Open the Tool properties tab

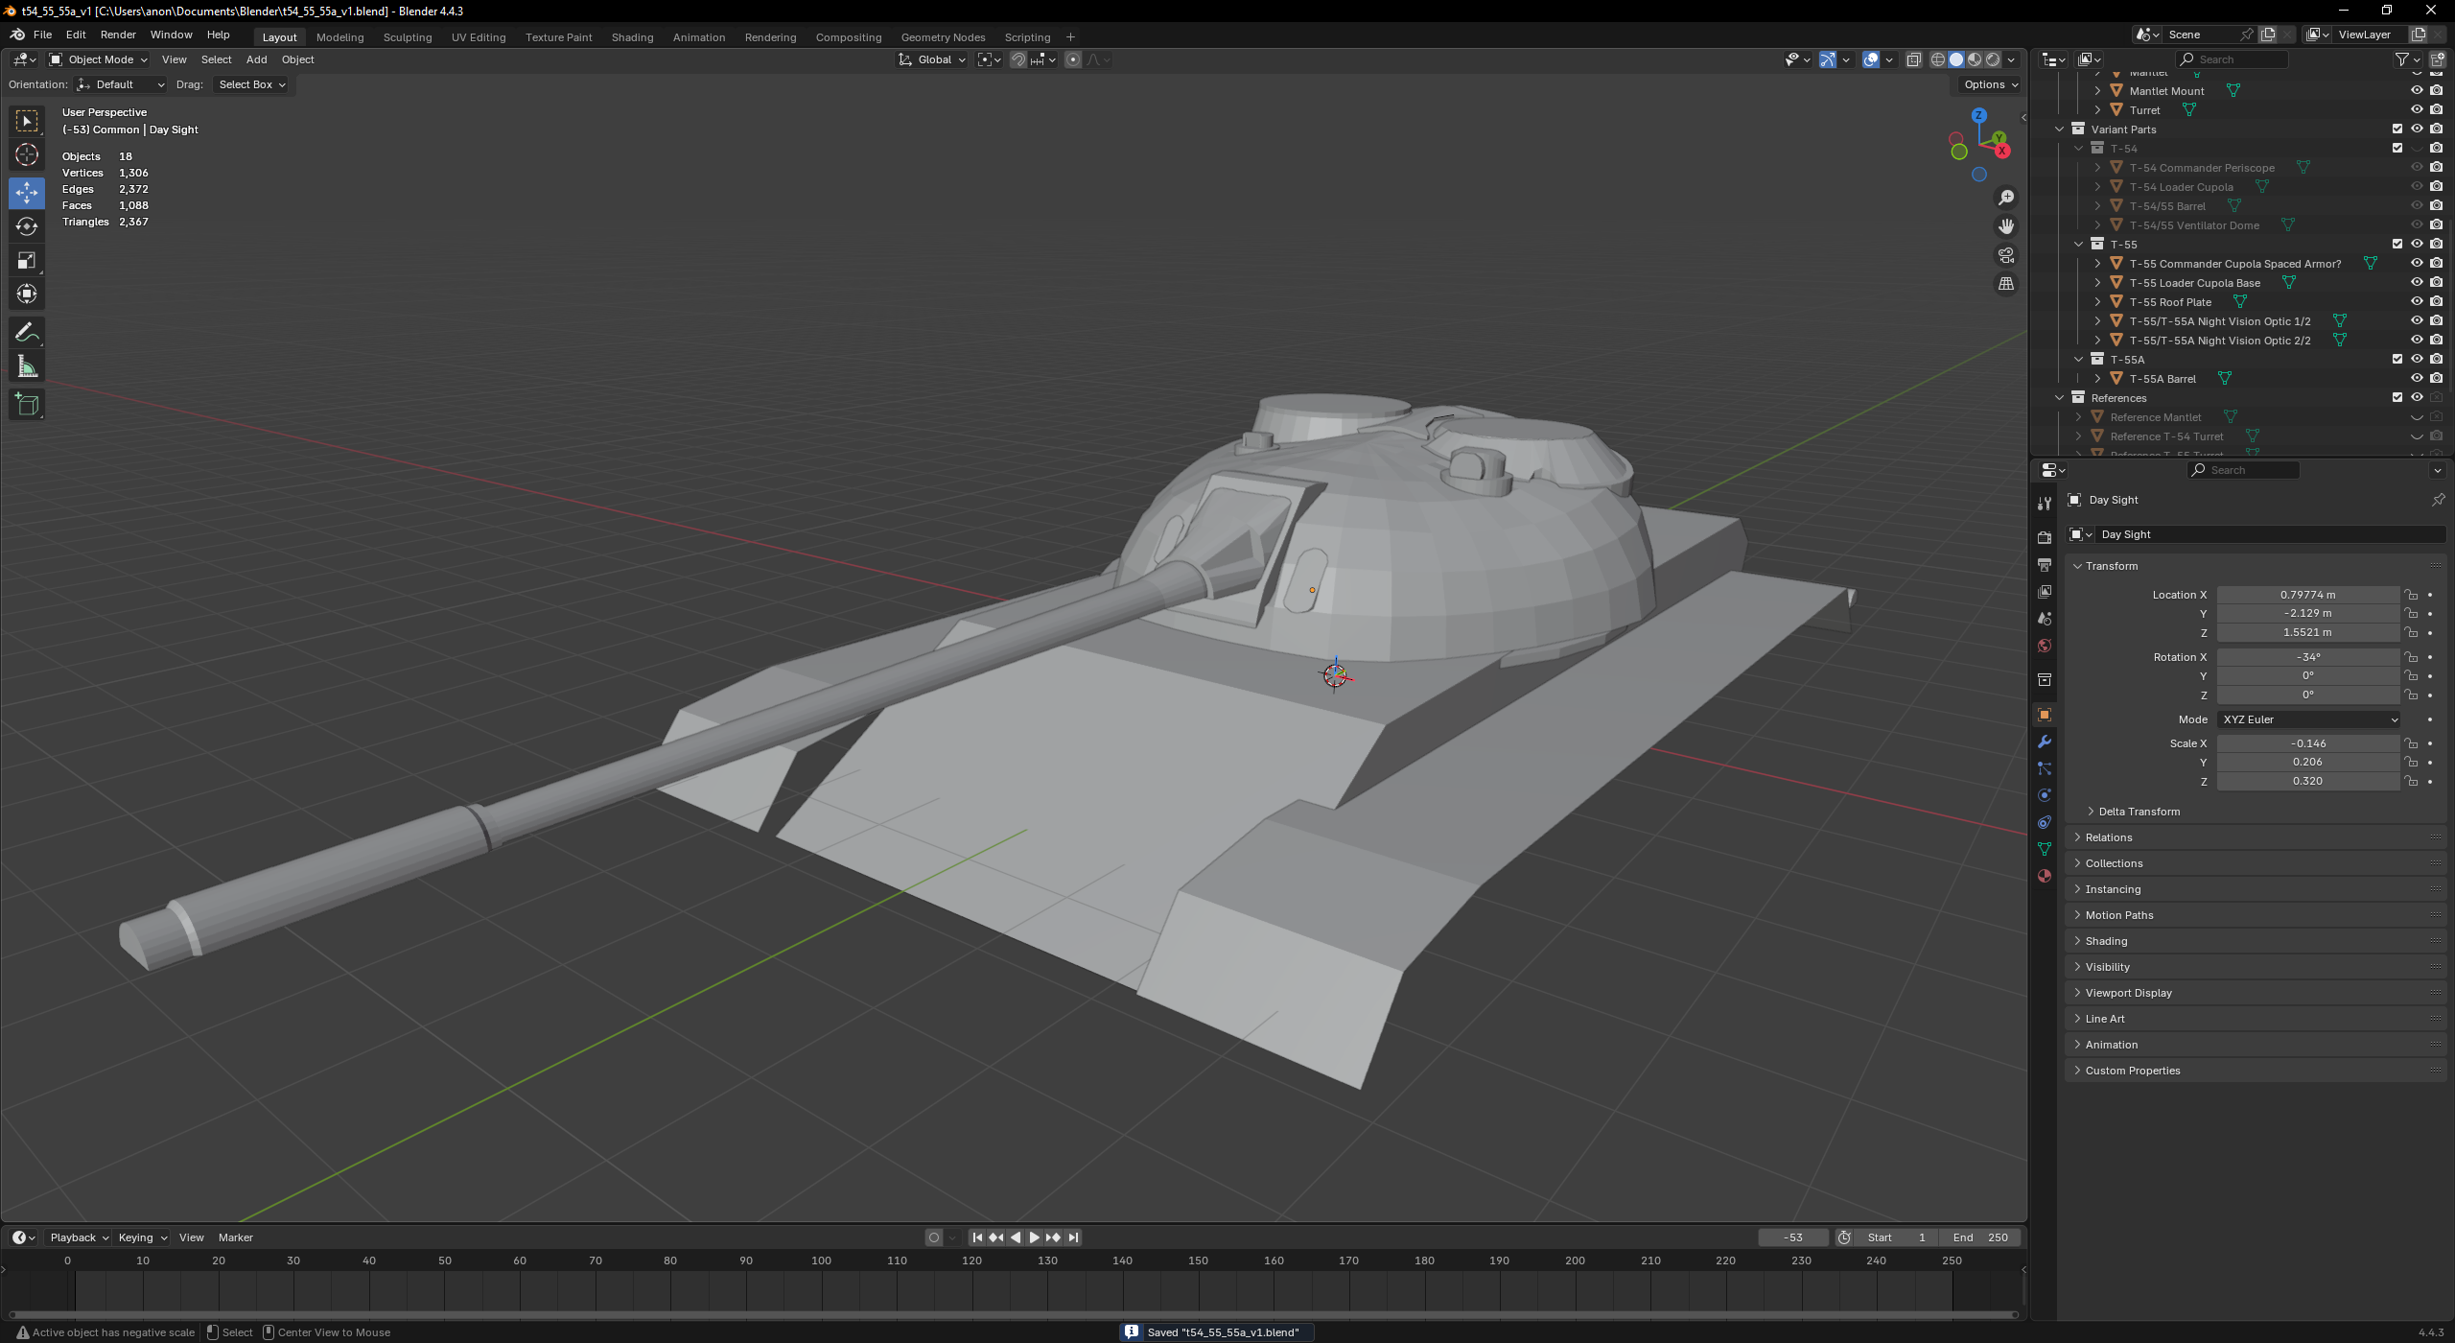[2045, 503]
